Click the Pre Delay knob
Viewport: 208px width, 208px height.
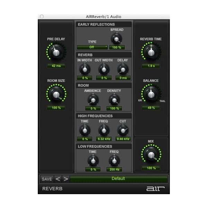click(x=56, y=52)
